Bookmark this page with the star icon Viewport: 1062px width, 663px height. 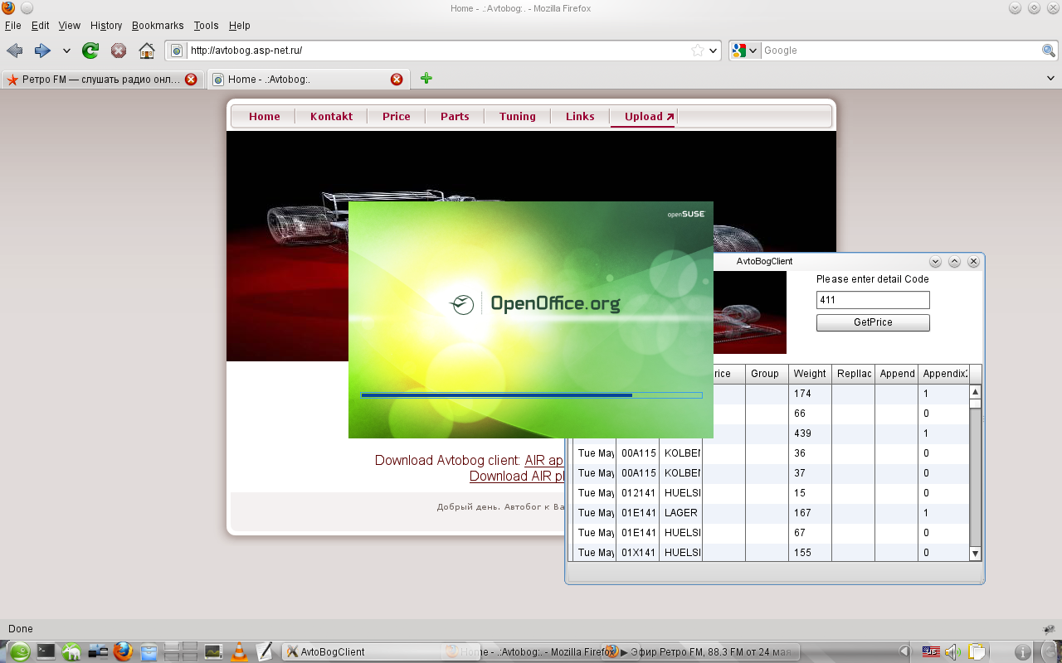[x=698, y=51]
